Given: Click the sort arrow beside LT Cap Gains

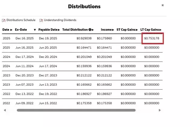Looking at the screenshot, I should click(160, 30).
